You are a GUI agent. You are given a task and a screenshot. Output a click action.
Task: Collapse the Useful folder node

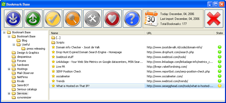14,45
